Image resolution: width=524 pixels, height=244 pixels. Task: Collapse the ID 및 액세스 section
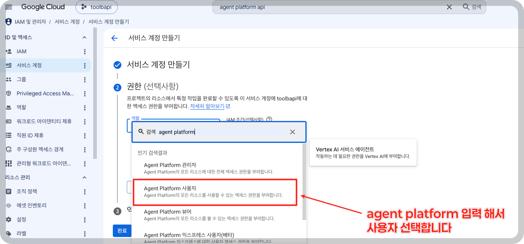84,37
